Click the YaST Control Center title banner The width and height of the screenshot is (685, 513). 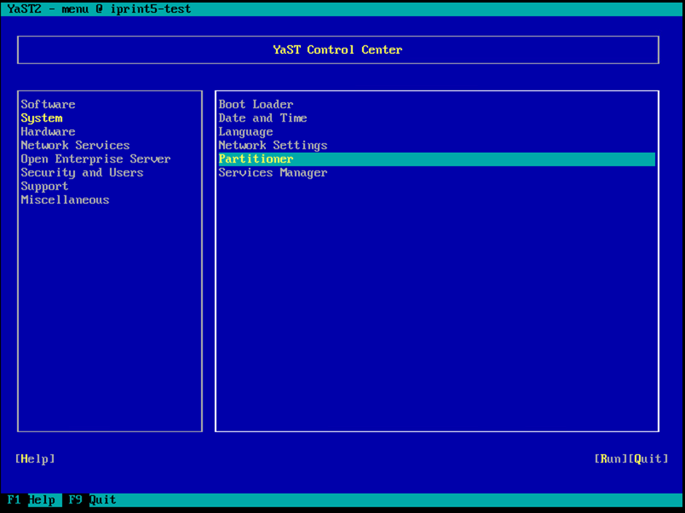tap(337, 50)
